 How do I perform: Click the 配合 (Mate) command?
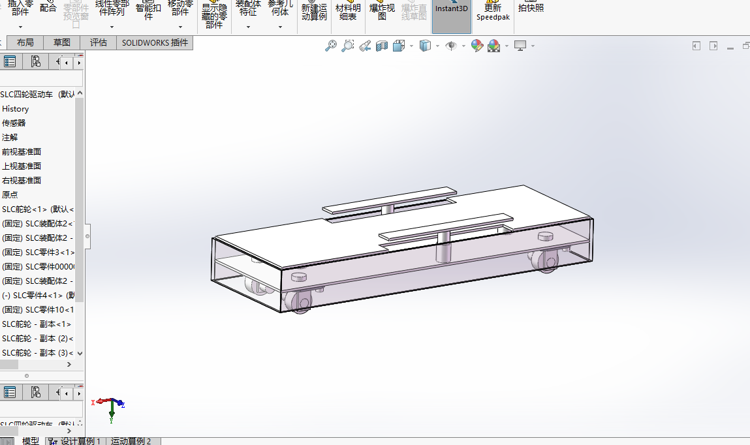click(x=48, y=7)
